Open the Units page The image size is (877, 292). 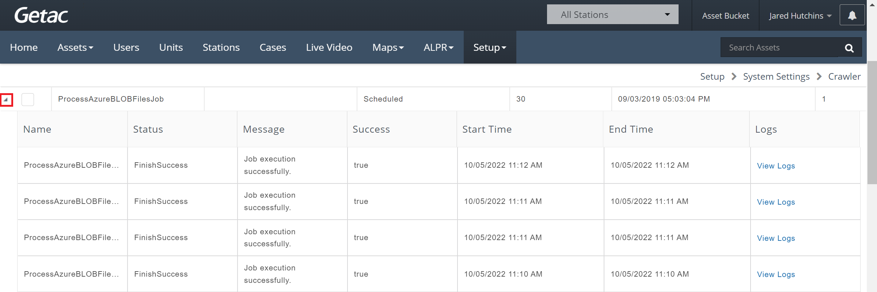pyautogui.click(x=171, y=48)
